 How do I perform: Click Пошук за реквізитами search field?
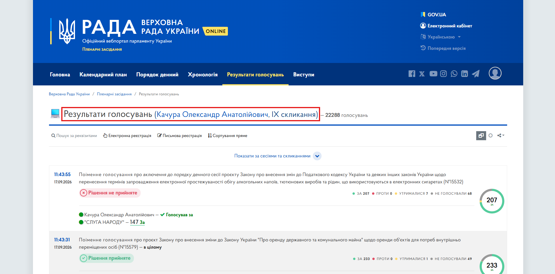pos(74,136)
